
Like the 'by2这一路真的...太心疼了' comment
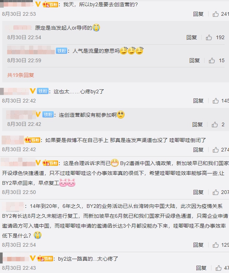218,268
